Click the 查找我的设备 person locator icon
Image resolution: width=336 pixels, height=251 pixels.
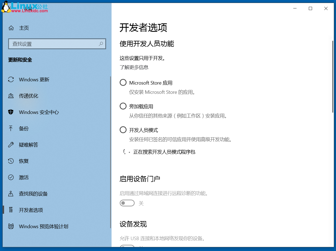click(x=11, y=194)
